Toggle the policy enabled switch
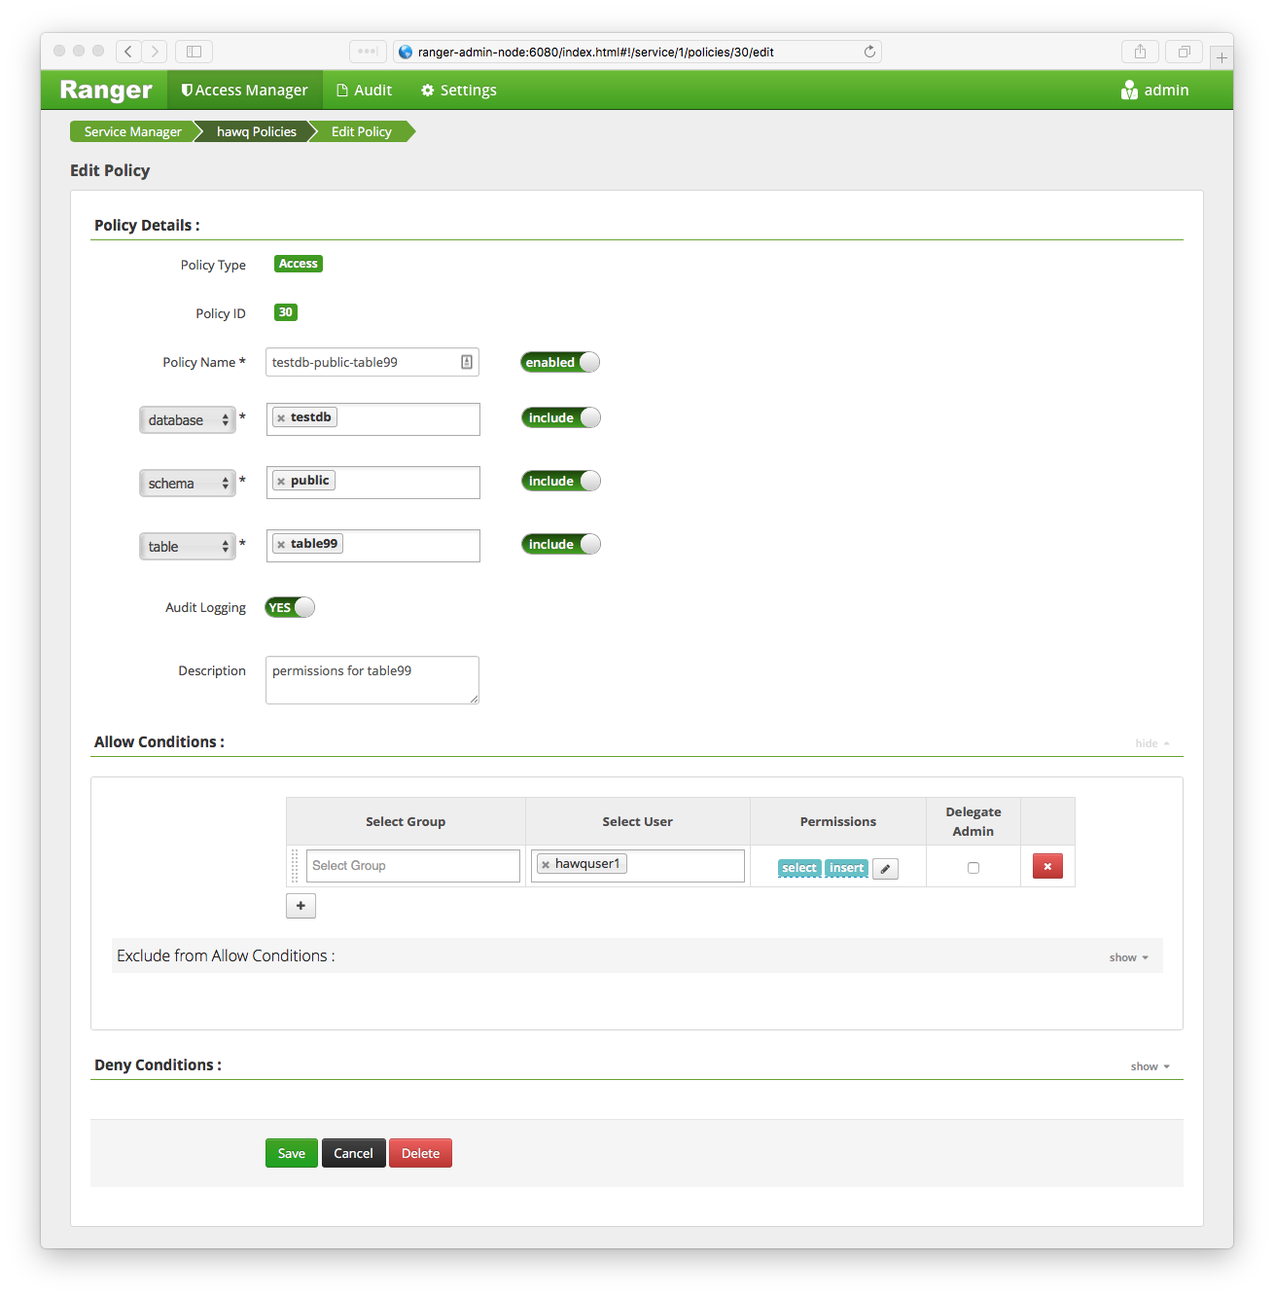The height and width of the screenshot is (1297, 1274). coord(560,362)
